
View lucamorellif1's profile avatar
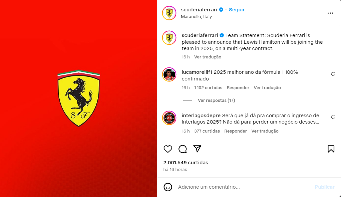pos(169,74)
